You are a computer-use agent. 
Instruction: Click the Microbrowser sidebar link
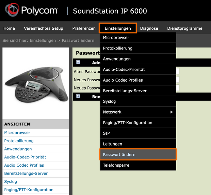click(17, 133)
